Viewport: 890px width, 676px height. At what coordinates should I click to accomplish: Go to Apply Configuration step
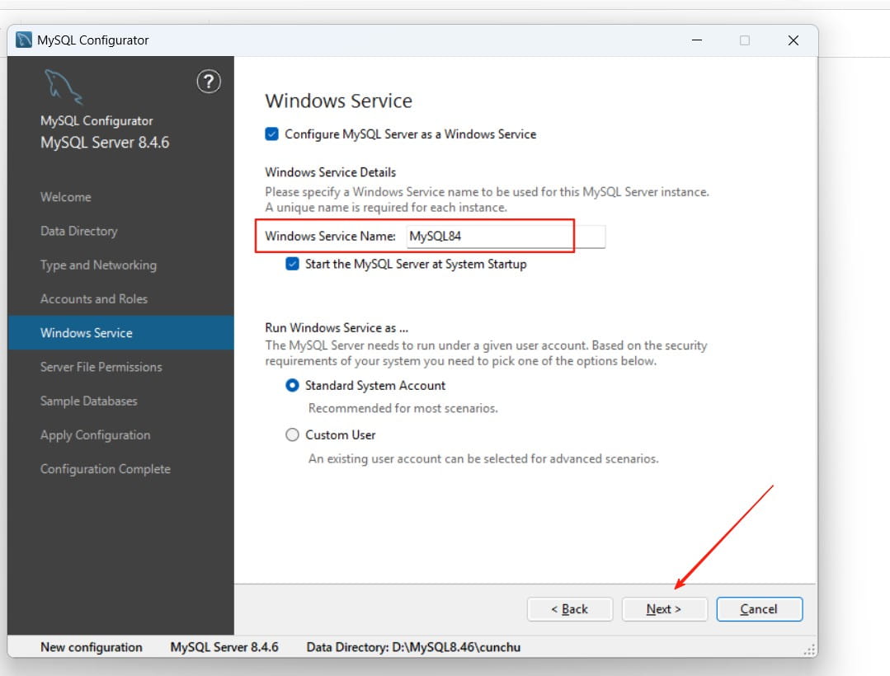96,435
